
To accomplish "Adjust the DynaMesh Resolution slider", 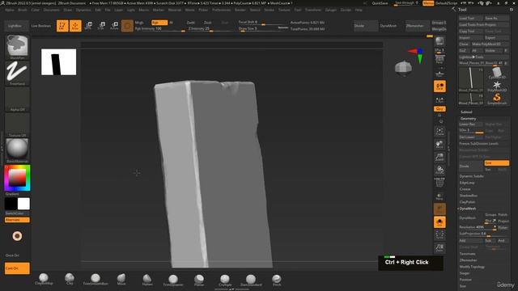I will (478, 227).
